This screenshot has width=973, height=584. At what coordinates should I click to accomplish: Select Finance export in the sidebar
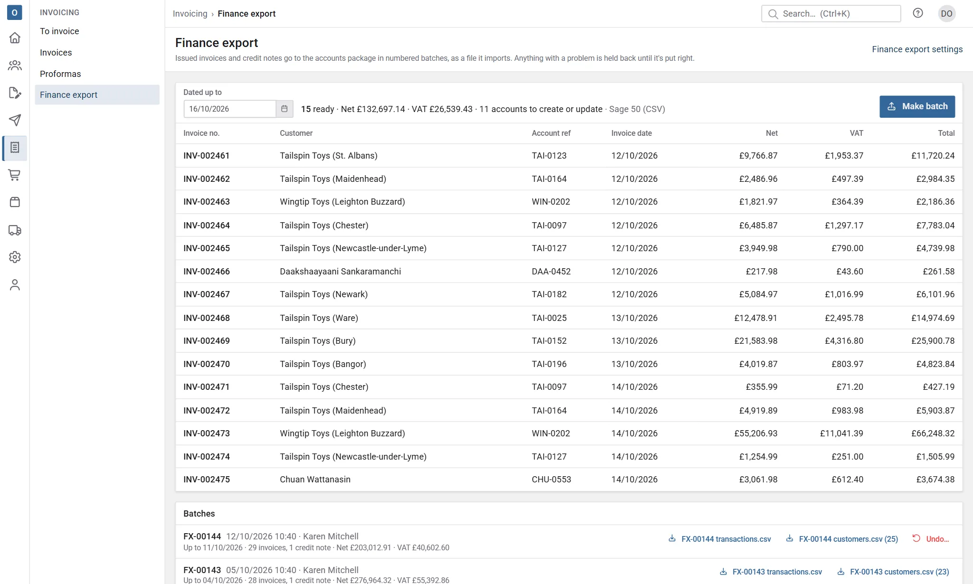[x=97, y=95]
